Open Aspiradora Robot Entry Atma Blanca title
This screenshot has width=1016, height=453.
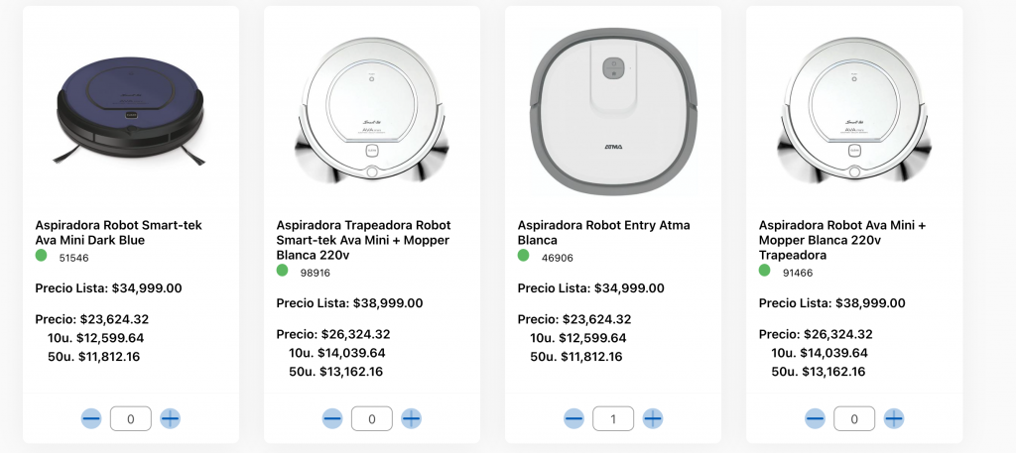[603, 233]
